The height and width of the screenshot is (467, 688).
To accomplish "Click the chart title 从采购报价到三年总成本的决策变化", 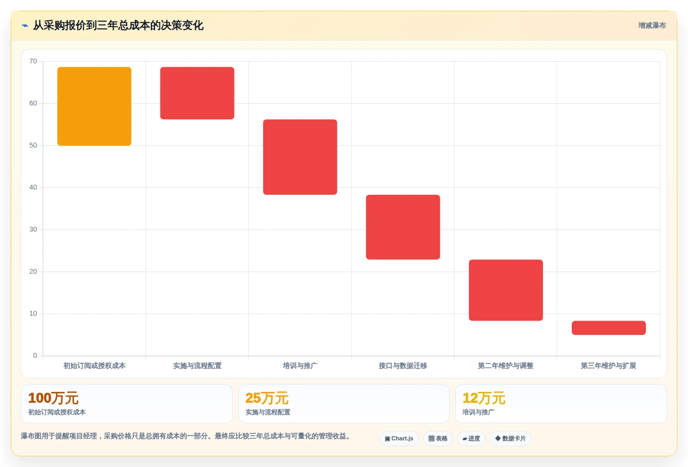I will coord(118,26).
